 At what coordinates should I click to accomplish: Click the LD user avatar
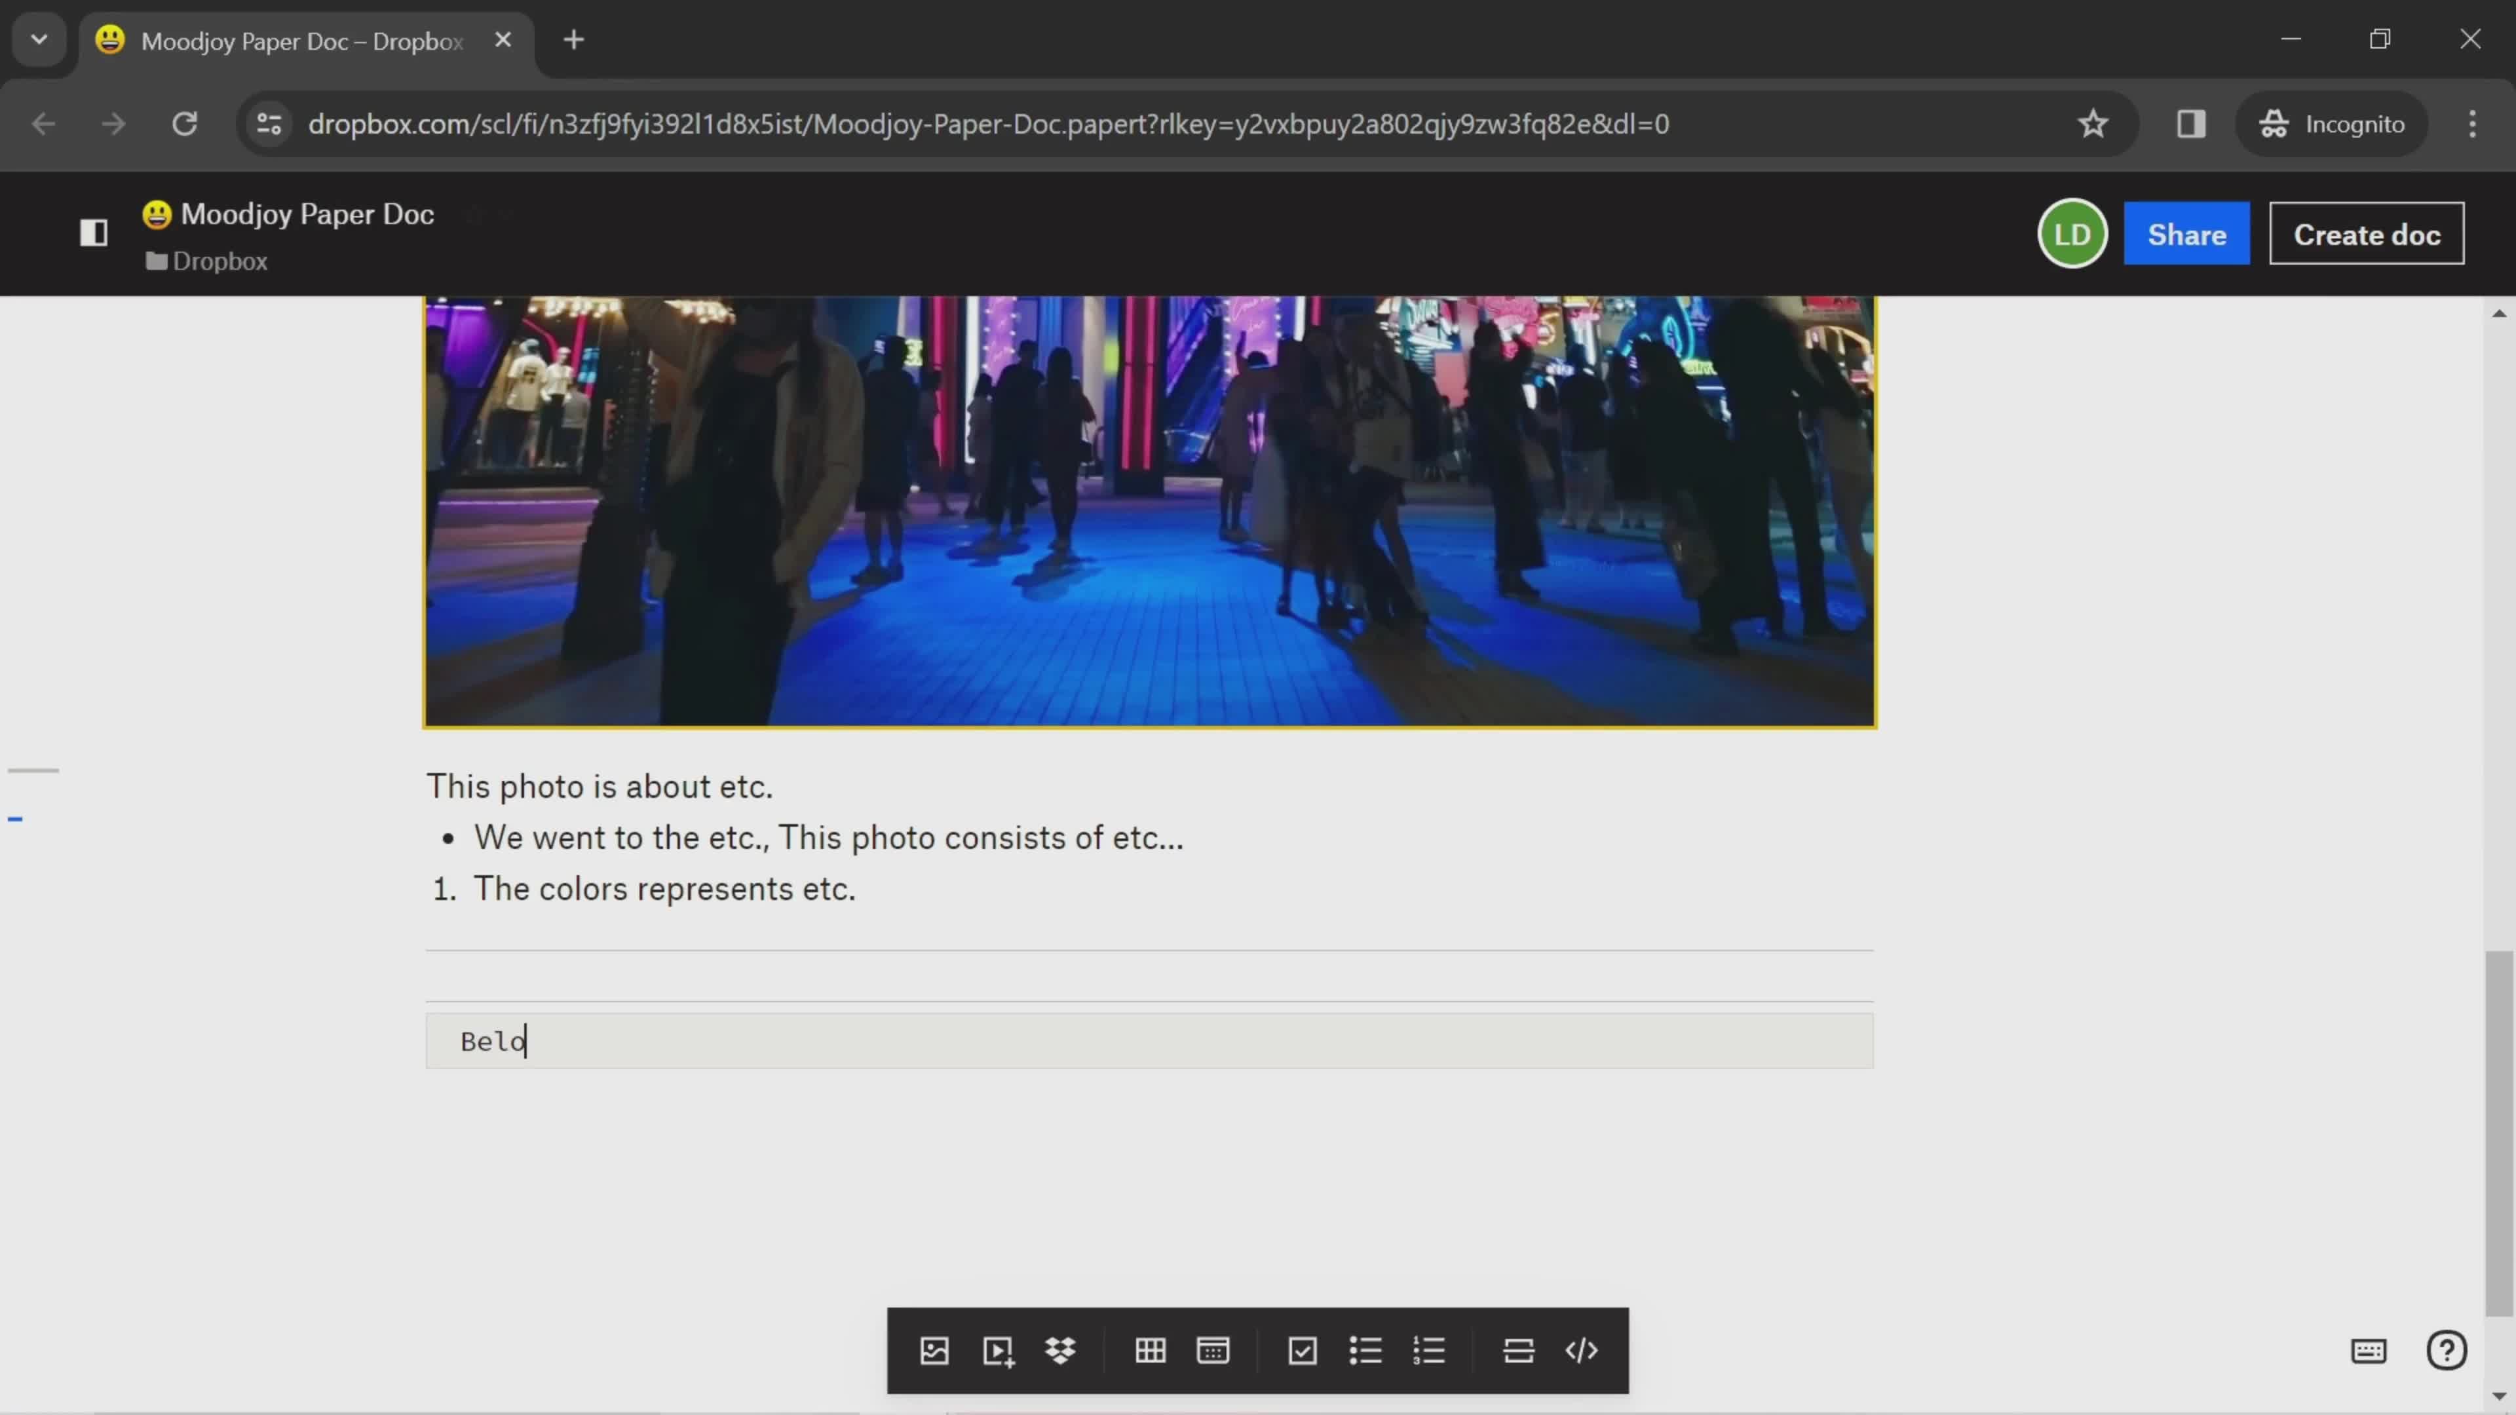[2072, 235]
